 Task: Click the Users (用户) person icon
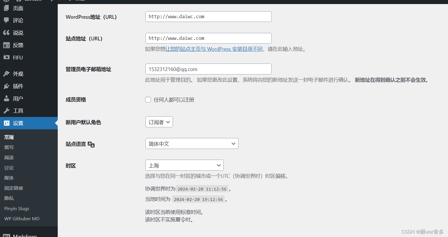(6, 98)
